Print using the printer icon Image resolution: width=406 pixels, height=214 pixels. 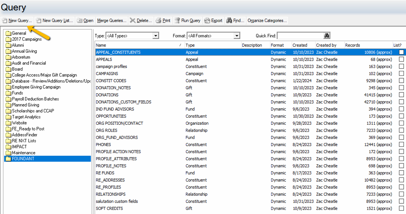click(x=158, y=21)
